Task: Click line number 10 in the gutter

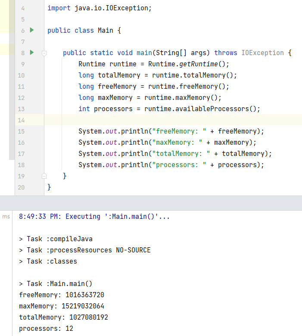Action: tap(22, 75)
